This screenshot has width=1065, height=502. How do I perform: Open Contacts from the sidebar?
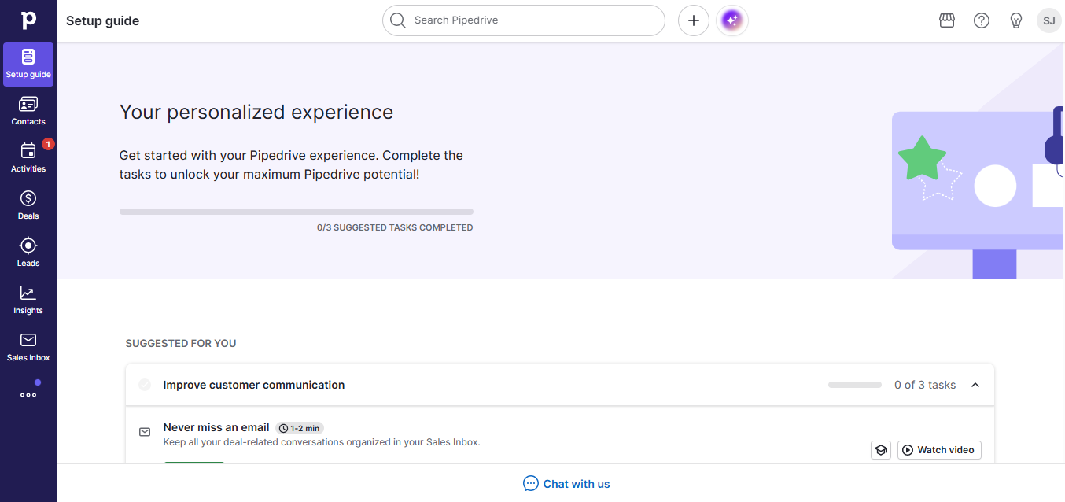[x=28, y=111]
